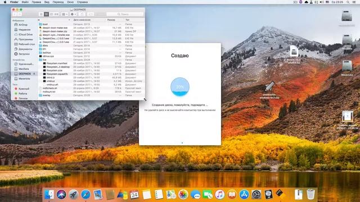Image resolution: width=360 pixels, height=202 pixels.
Task: Select ldlinux.sys file row
Action: click(91, 56)
